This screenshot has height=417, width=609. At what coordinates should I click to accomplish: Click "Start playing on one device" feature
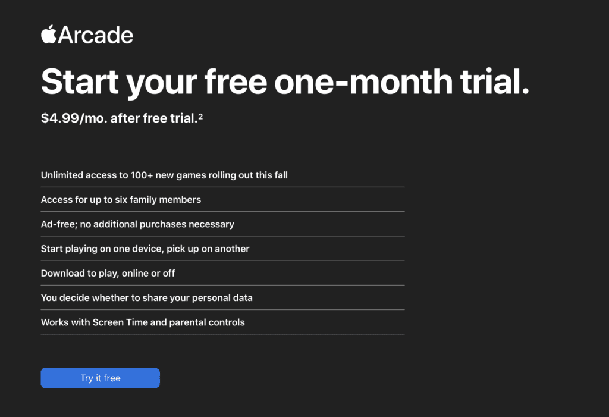[145, 249]
